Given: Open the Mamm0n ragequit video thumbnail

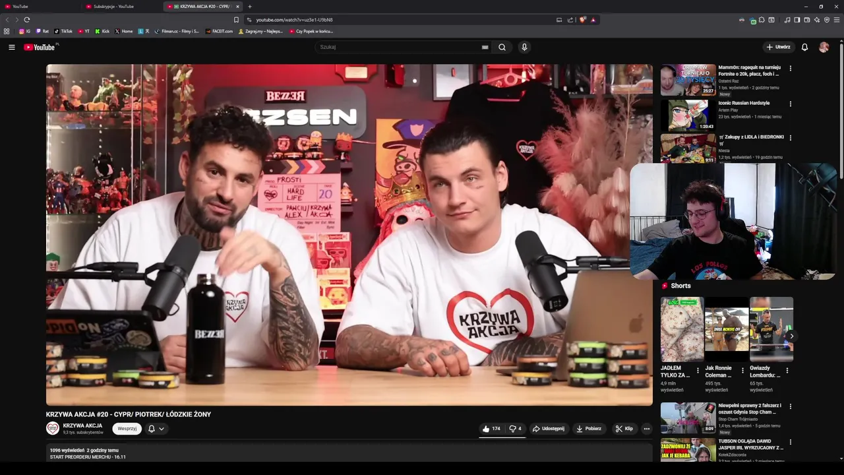Looking at the screenshot, I should tap(688, 80).
